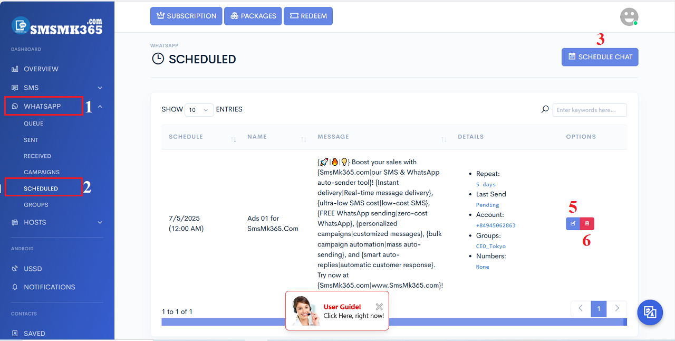Click the search magnifier icon
The image size is (675, 341).
tap(545, 110)
